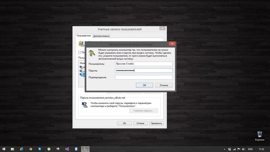Switch the ENG input language indicator

point(250,149)
